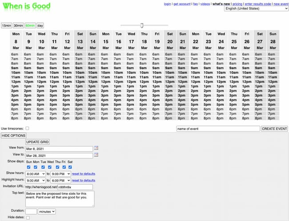Open the View to calendar picker icon
The width and height of the screenshot is (289, 221).
pos(96,155)
